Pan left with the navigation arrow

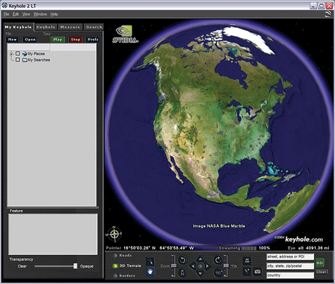(x=193, y=266)
